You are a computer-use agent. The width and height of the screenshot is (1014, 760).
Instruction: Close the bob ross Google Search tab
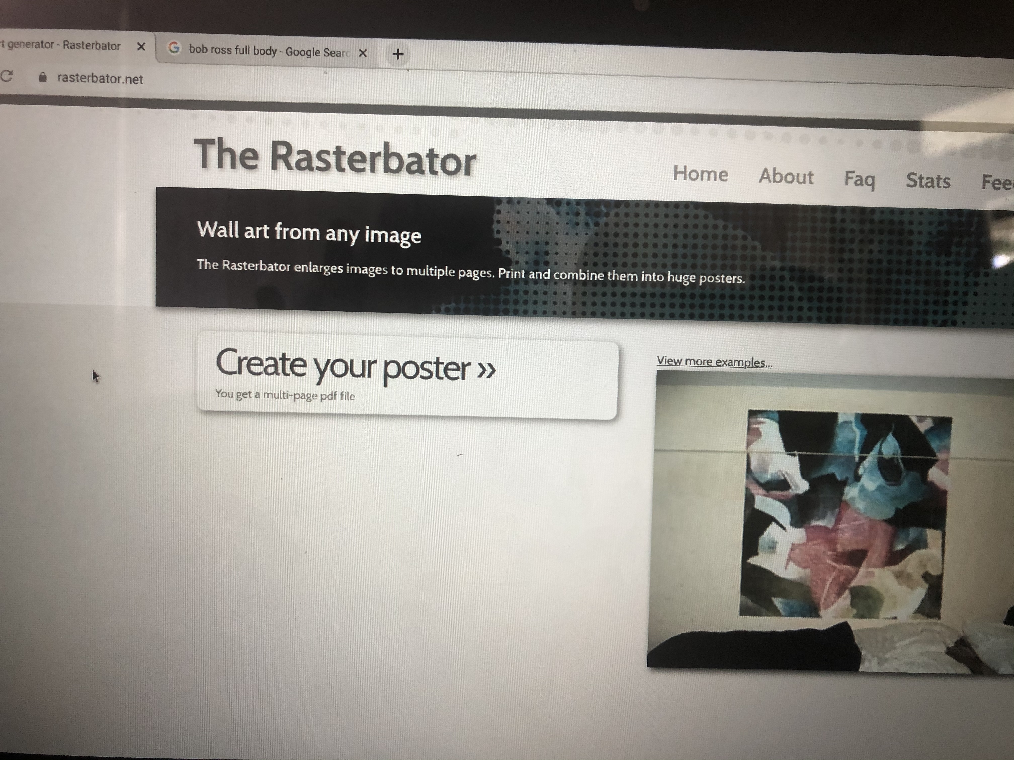[x=363, y=53]
